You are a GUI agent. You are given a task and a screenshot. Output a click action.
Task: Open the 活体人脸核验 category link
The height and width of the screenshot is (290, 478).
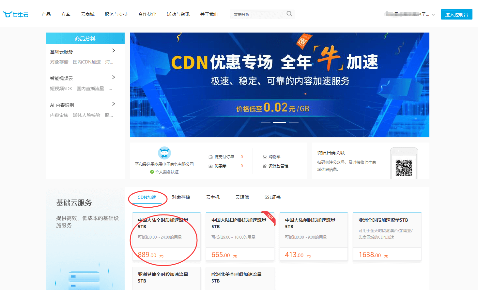(x=86, y=115)
